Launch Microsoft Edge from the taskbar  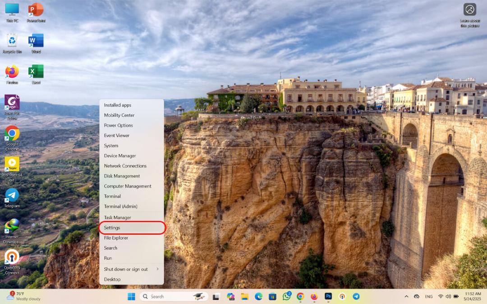coord(258,296)
